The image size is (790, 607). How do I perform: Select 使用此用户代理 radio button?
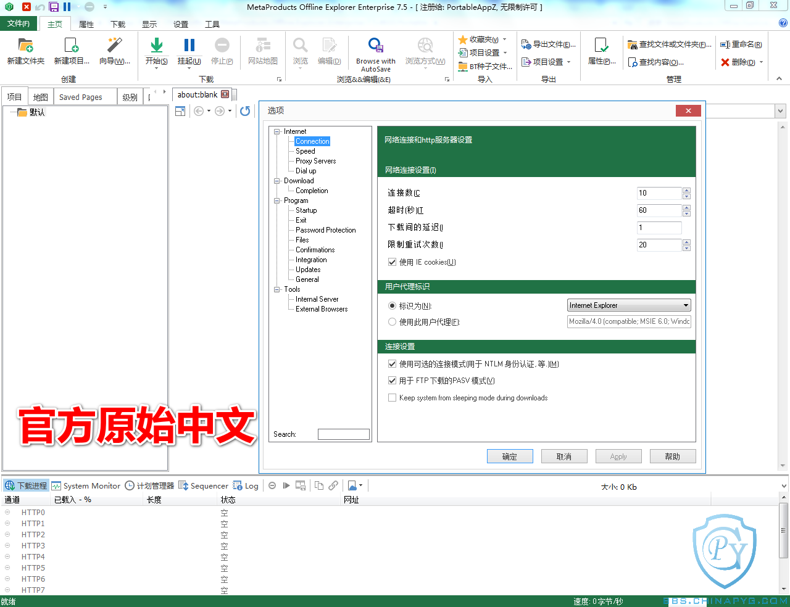pyautogui.click(x=392, y=322)
